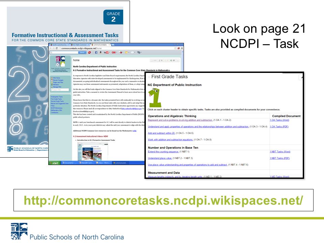Open the Meredith Sym taskbar item
The height and width of the screenshot is (243, 324).
pos(86,163)
